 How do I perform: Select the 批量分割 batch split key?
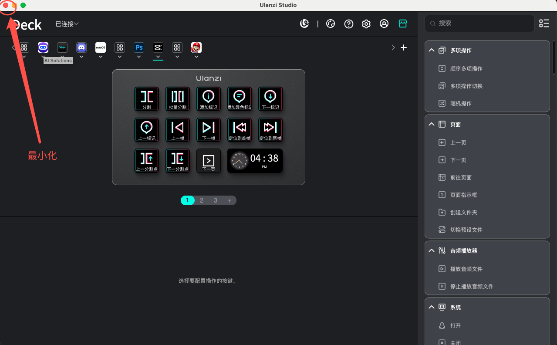click(x=178, y=99)
